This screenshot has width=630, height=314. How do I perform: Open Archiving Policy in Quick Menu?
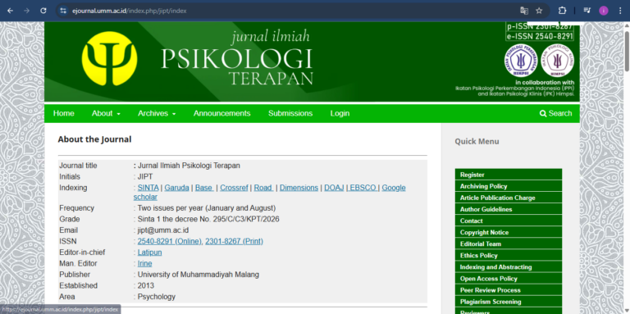pyautogui.click(x=509, y=186)
